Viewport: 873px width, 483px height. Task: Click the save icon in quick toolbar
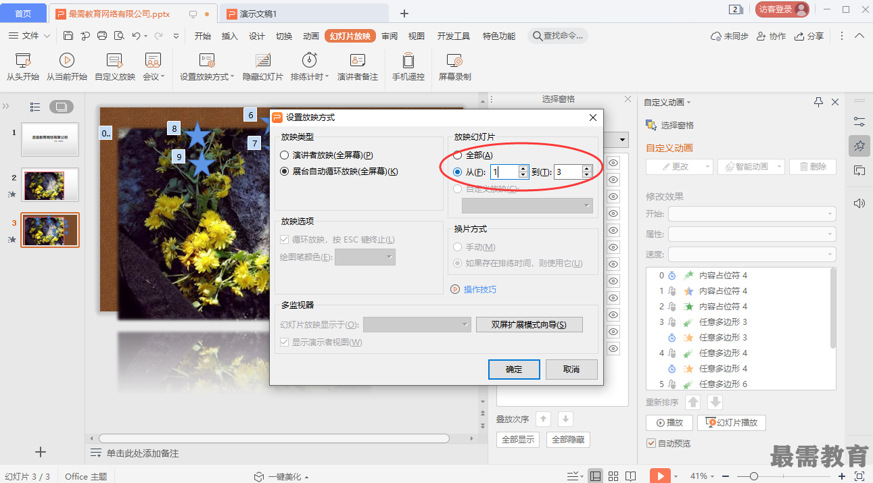coord(68,36)
